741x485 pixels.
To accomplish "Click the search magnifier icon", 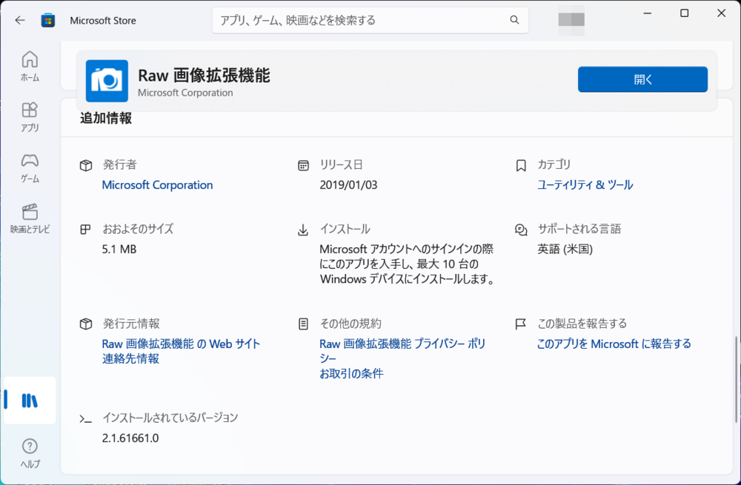I will [x=515, y=20].
